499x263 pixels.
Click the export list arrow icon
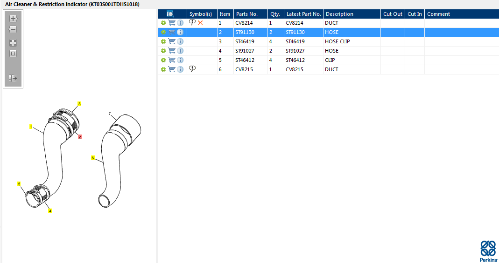coord(13,78)
